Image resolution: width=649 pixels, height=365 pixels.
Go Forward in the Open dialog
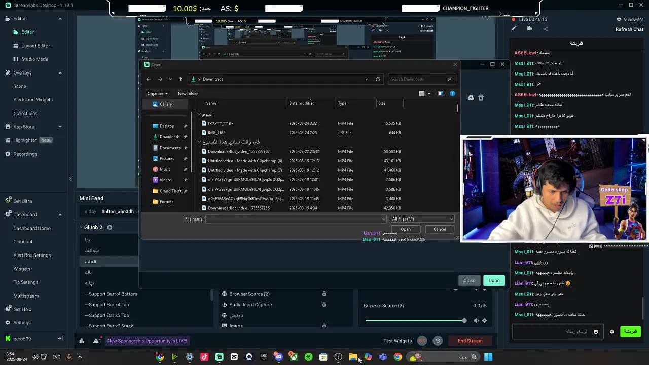[160, 79]
